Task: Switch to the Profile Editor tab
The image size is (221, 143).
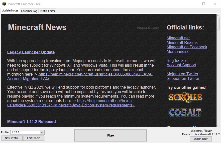Action: [47, 11]
